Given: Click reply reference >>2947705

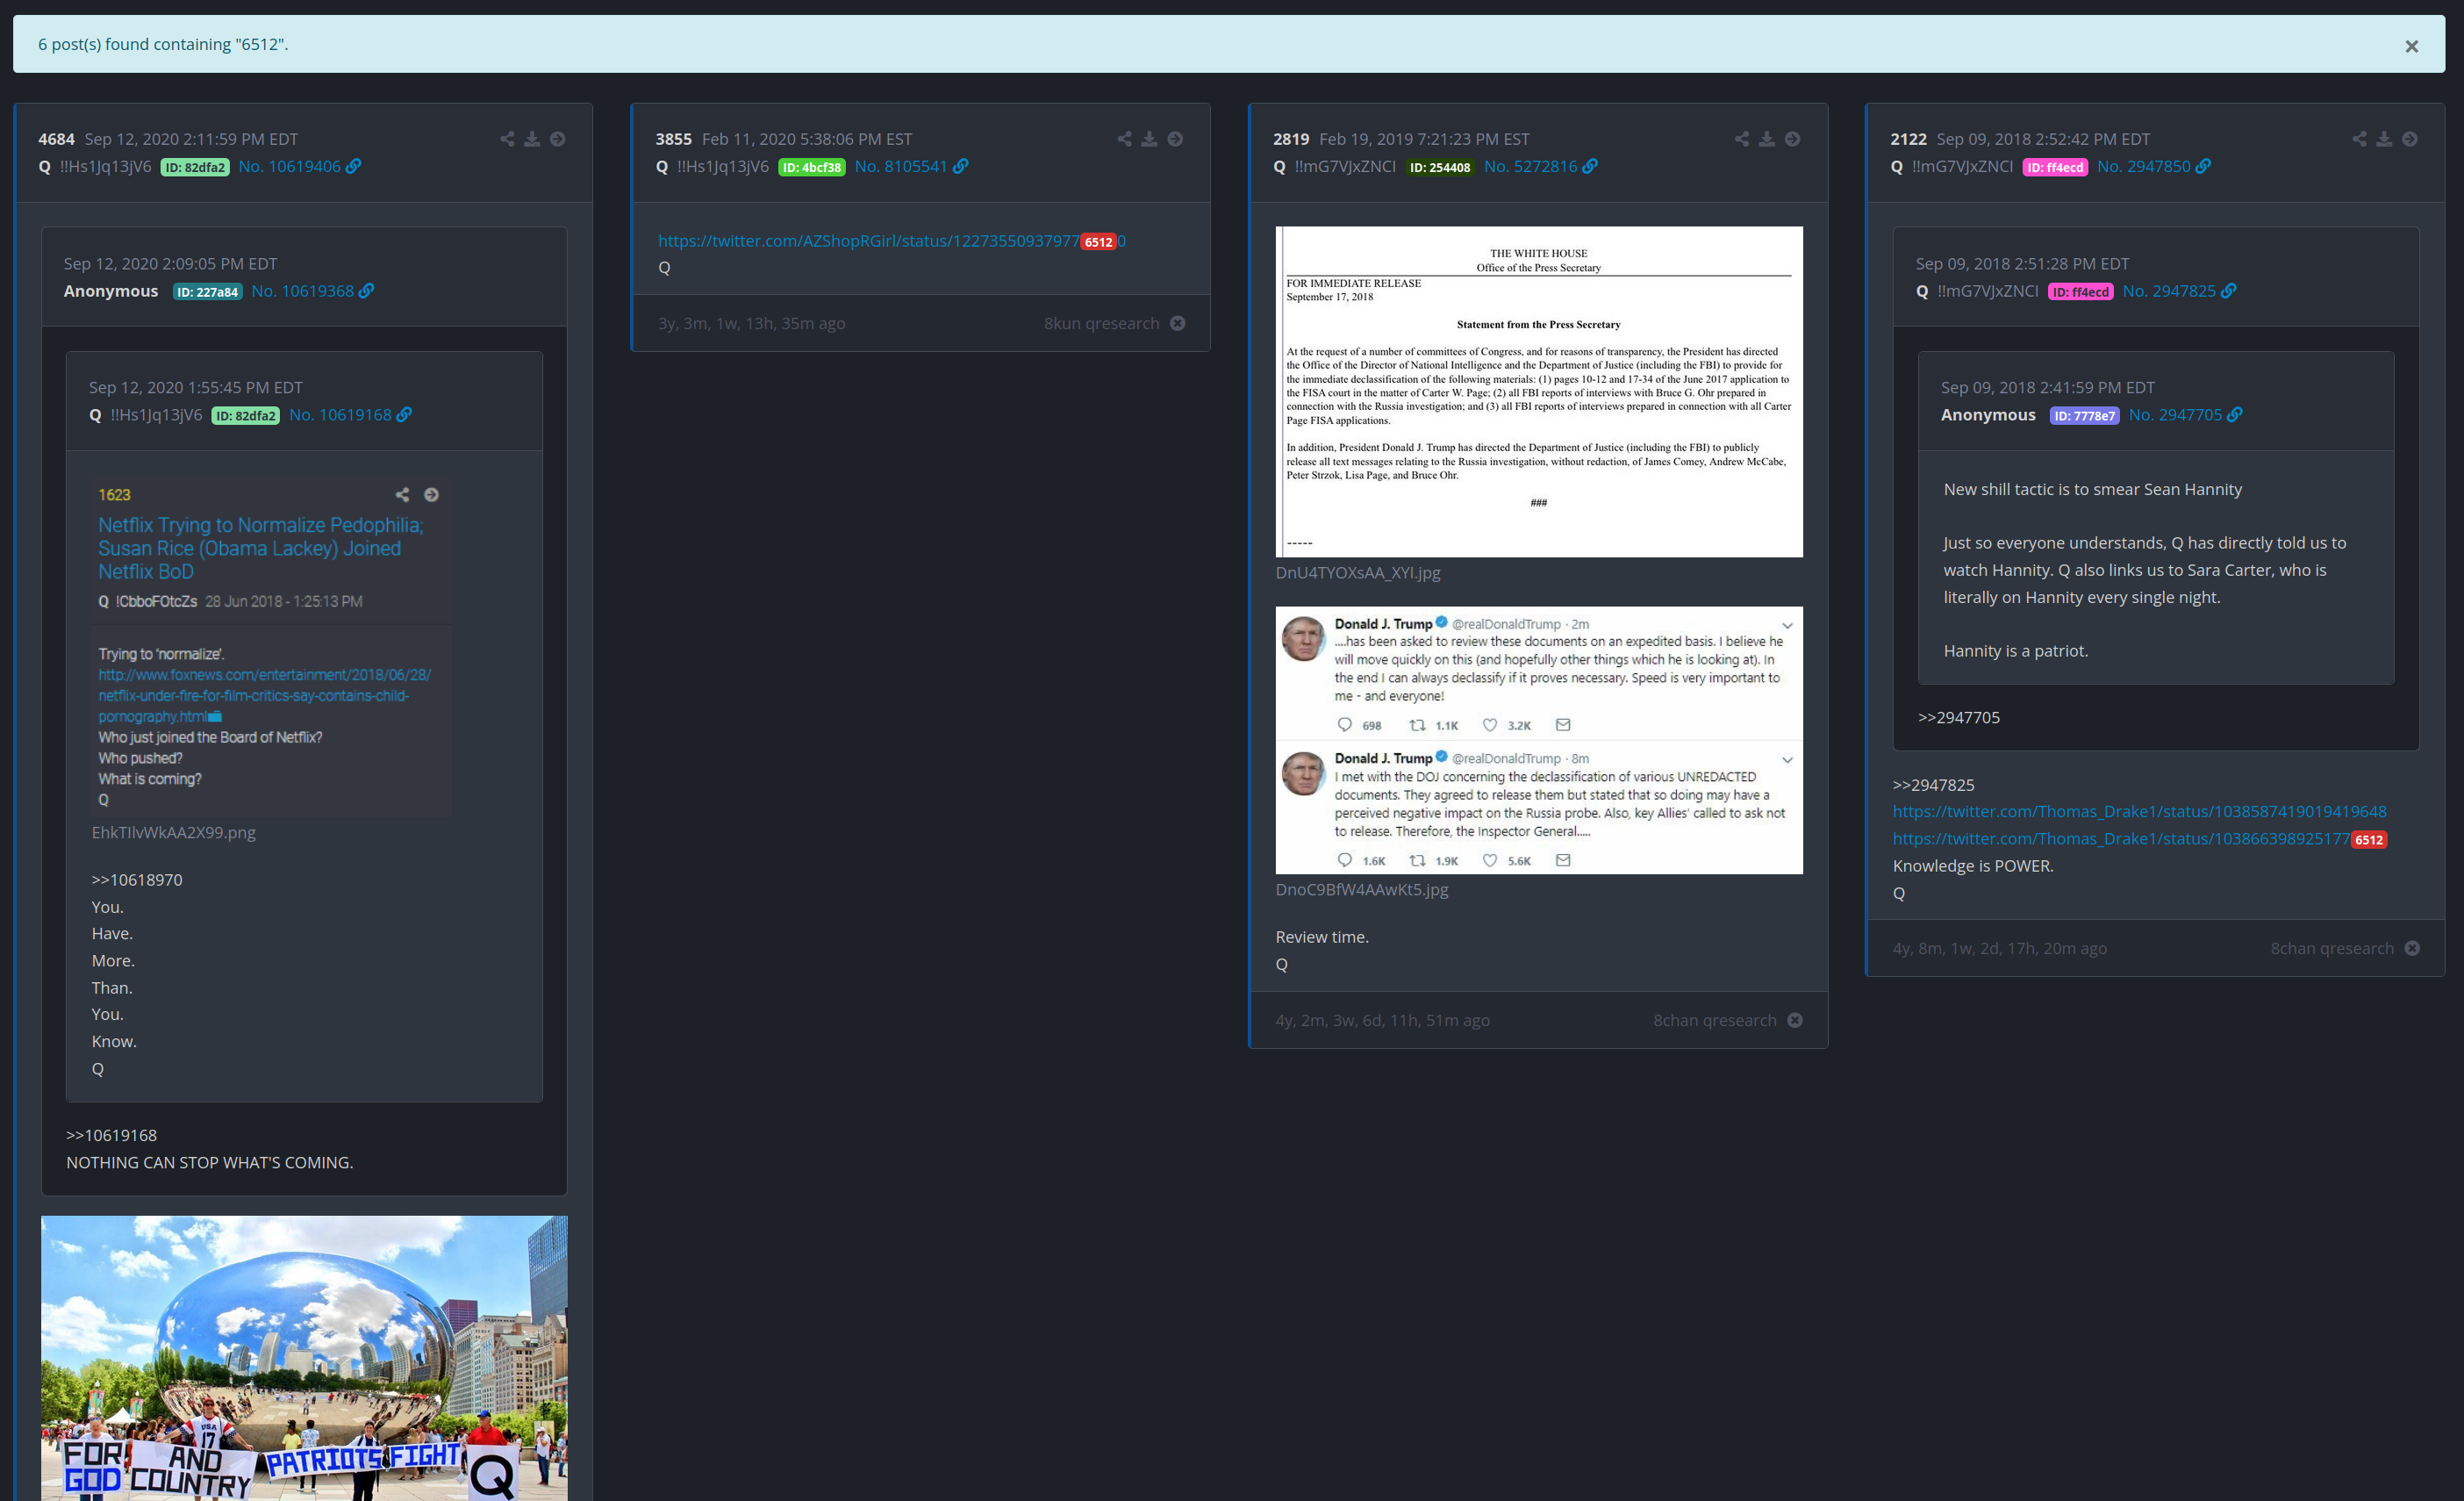Looking at the screenshot, I should coord(1959,717).
